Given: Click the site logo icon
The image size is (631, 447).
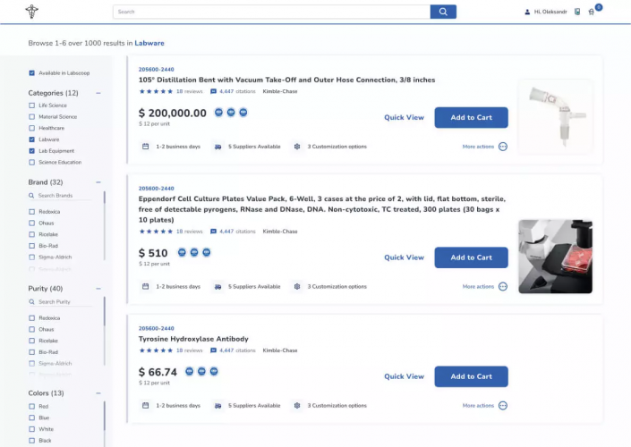Looking at the screenshot, I should pos(32,12).
